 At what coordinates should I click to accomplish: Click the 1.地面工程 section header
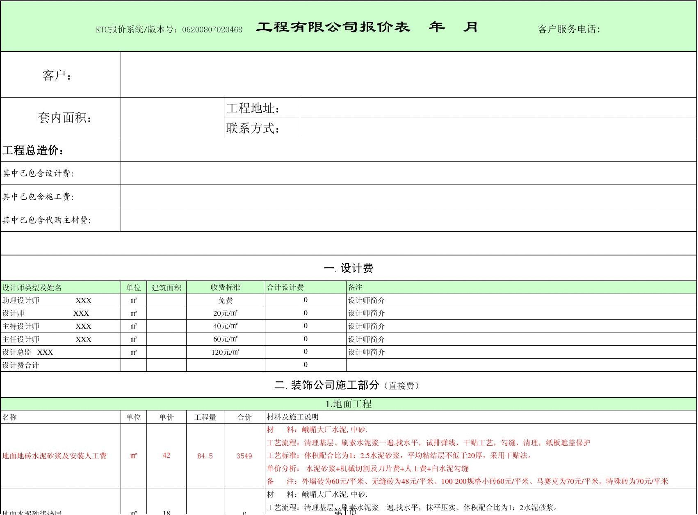pos(349,404)
